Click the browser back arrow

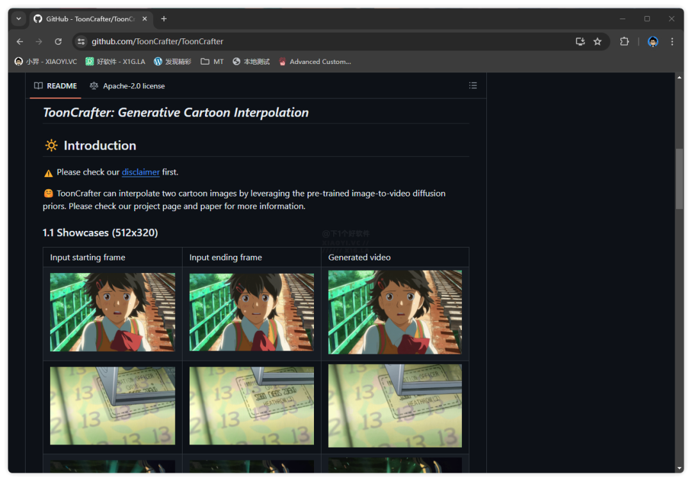click(x=20, y=42)
